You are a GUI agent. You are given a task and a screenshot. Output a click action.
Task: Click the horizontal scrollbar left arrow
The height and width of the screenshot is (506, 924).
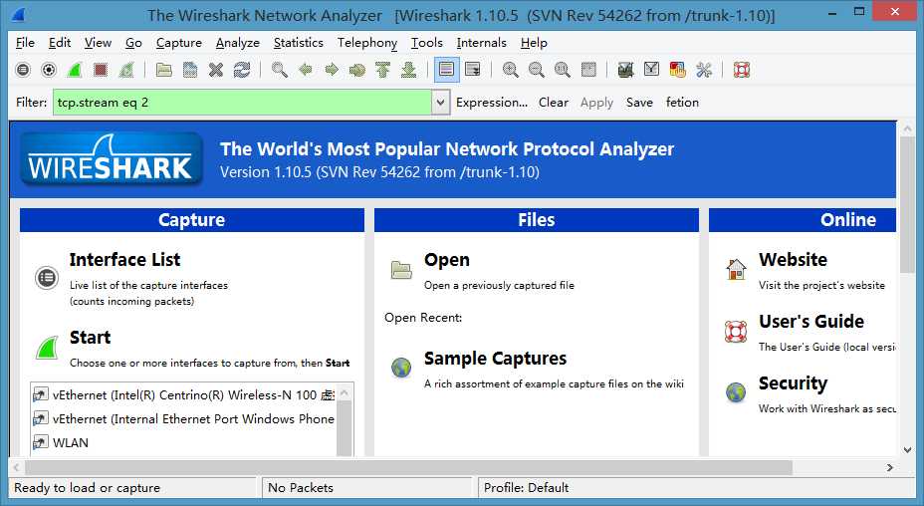tap(17, 468)
